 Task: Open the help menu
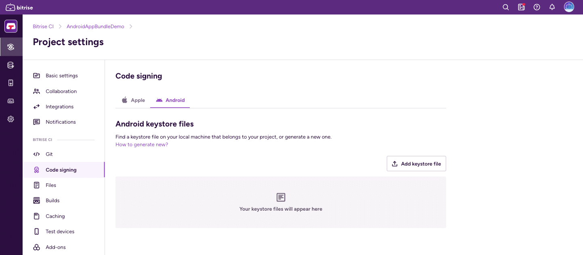pyautogui.click(x=537, y=7)
